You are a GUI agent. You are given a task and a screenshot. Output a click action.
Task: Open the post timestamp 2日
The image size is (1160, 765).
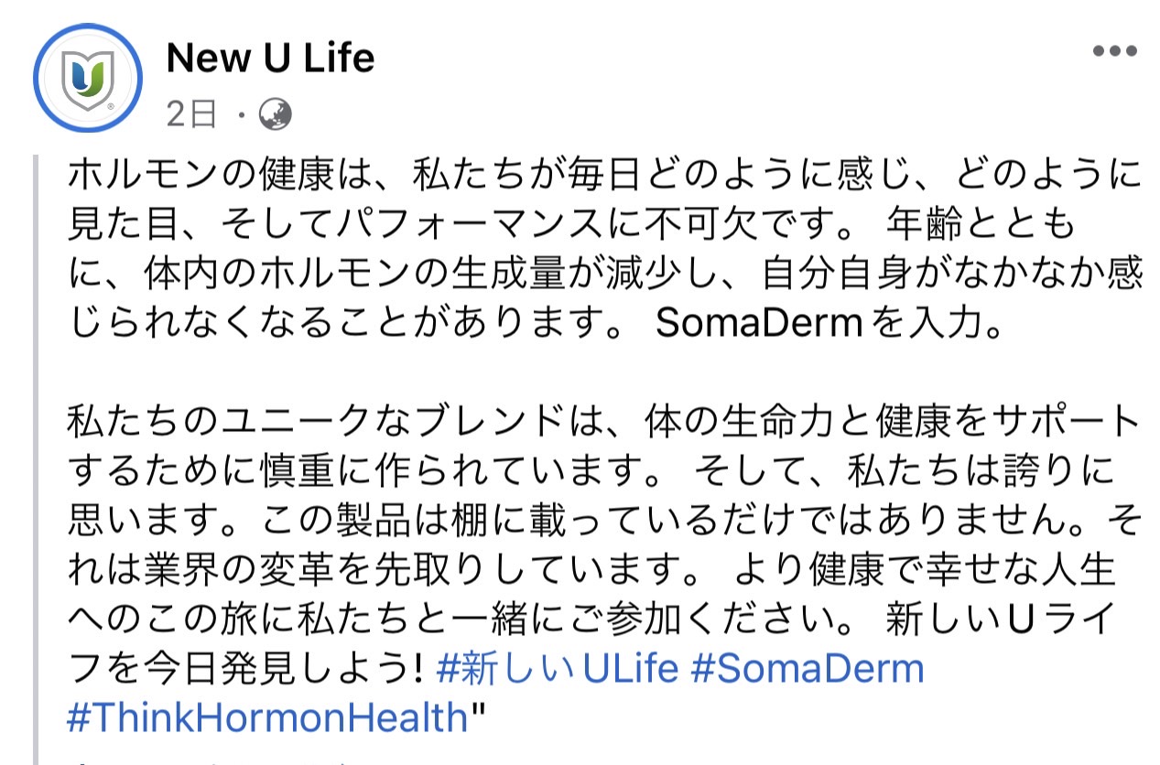[x=191, y=114]
